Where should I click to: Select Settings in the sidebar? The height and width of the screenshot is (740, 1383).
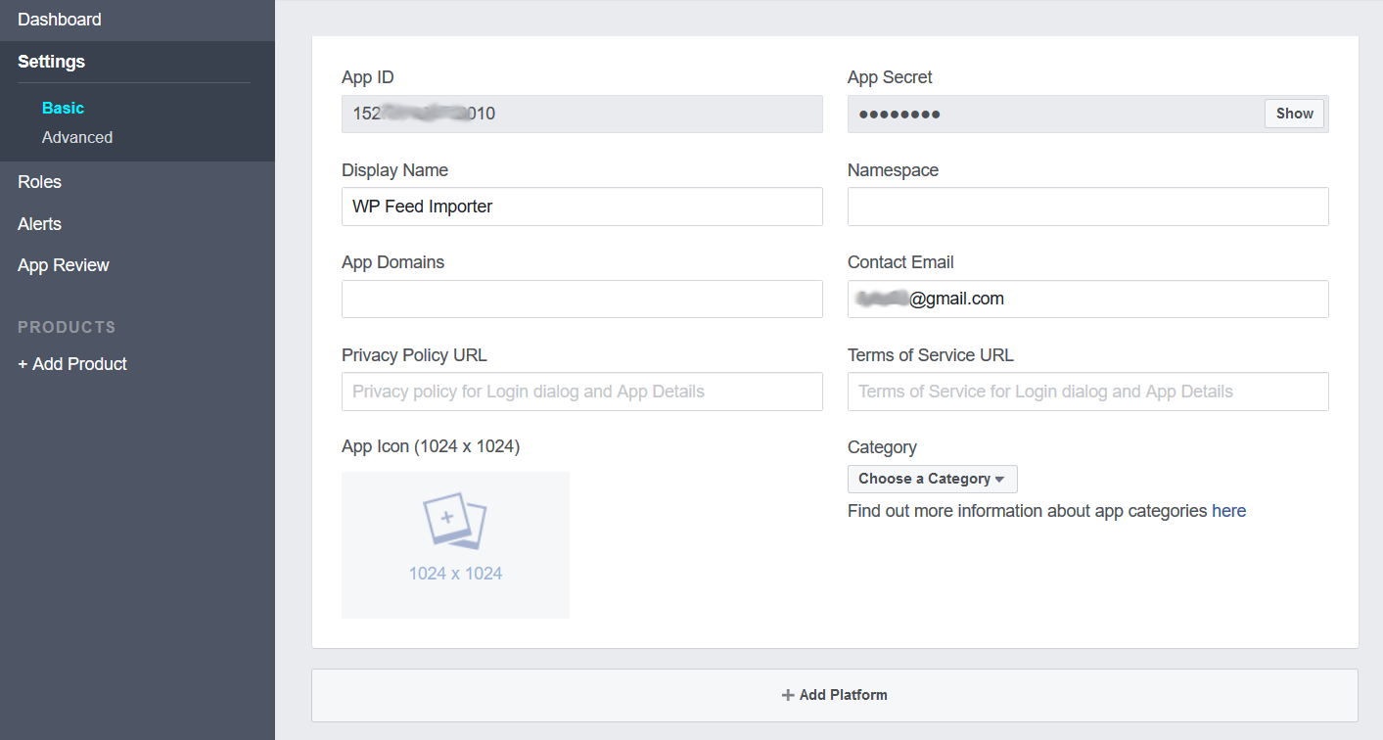pos(52,62)
